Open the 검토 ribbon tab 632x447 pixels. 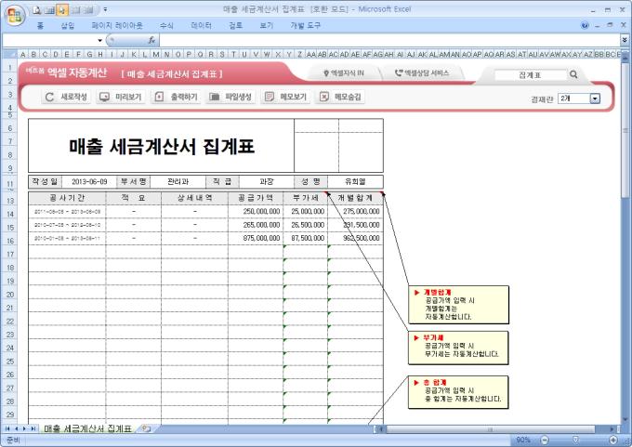tap(236, 25)
